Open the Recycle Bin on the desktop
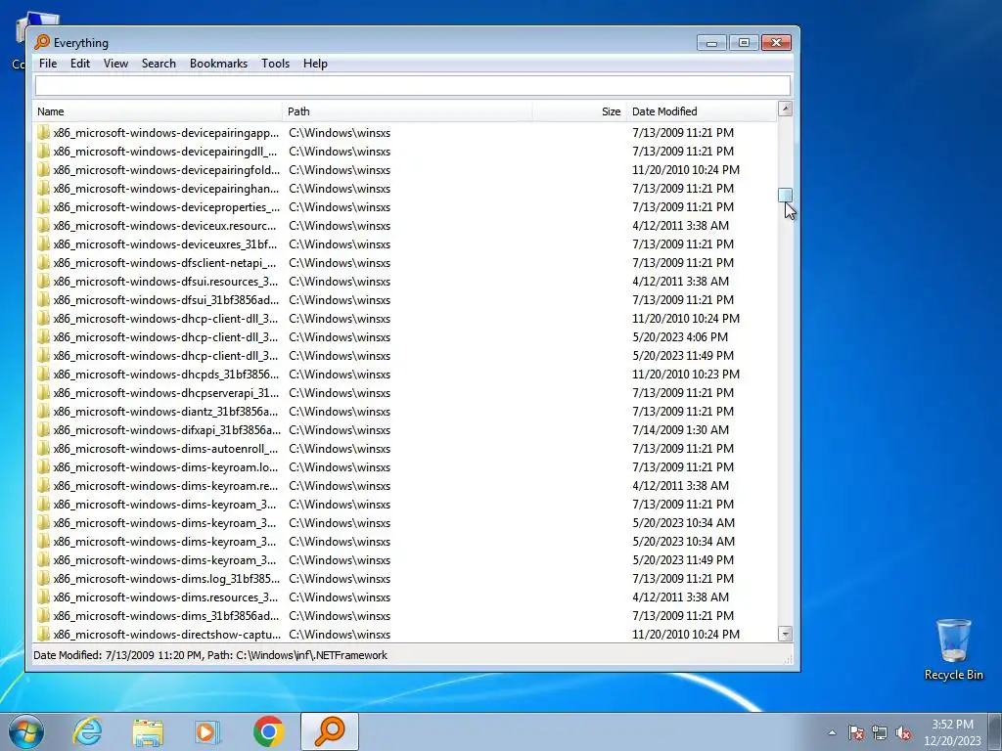1002x751 pixels. [x=953, y=649]
